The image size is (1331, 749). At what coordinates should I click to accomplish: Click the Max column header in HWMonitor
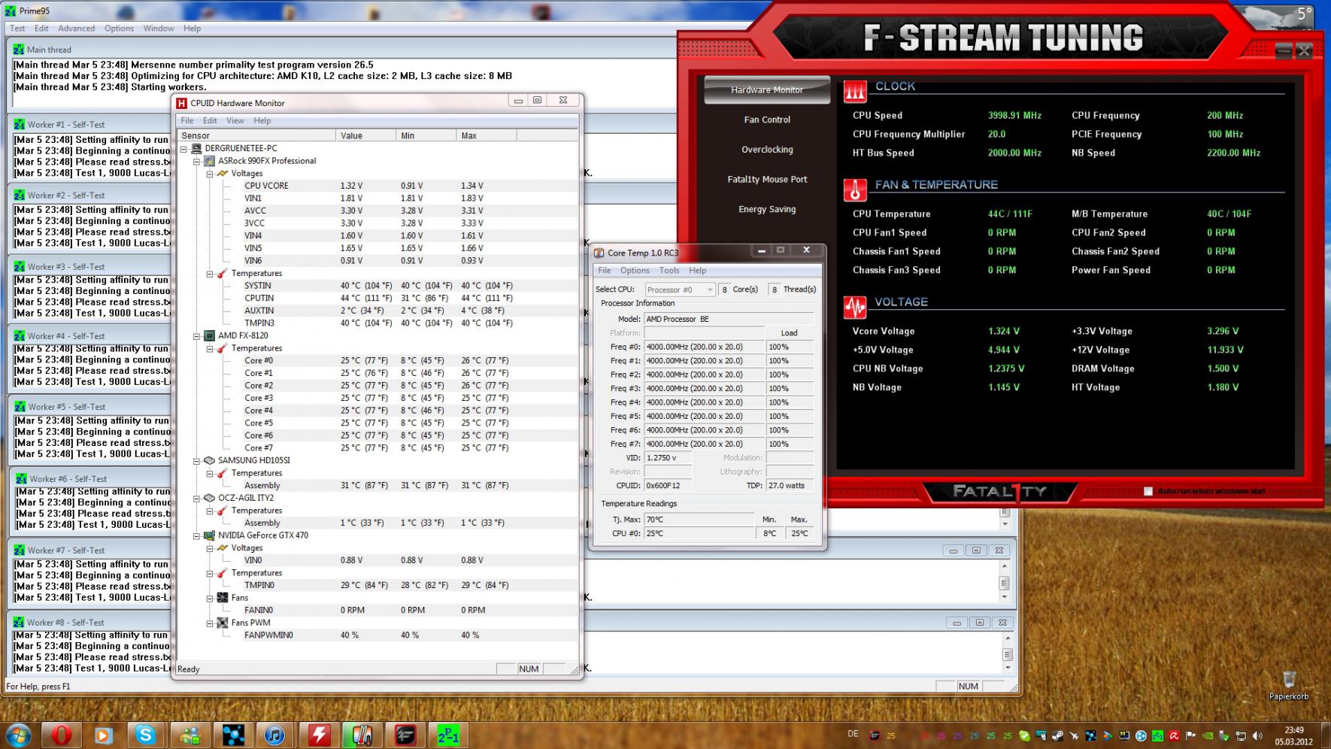(x=486, y=135)
